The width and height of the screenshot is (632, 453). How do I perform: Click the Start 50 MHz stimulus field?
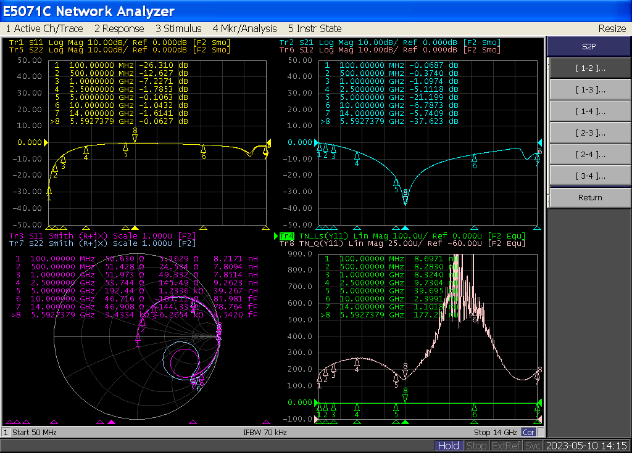pos(34,433)
